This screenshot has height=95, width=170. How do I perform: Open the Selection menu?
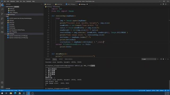[x=12, y=1]
